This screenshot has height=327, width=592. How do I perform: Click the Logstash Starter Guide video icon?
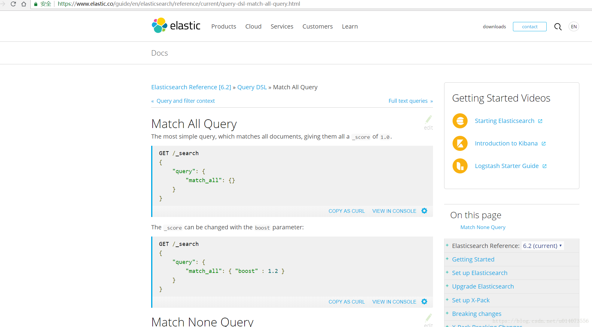pyautogui.click(x=460, y=166)
